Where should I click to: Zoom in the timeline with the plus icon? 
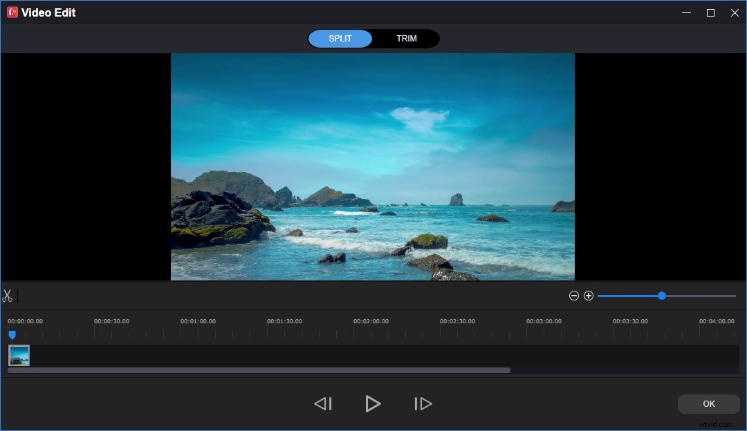[x=589, y=295]
